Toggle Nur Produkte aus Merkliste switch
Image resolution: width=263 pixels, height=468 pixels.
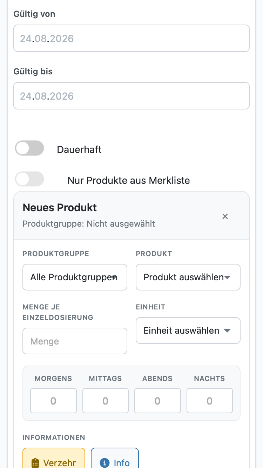pos(29,179)
